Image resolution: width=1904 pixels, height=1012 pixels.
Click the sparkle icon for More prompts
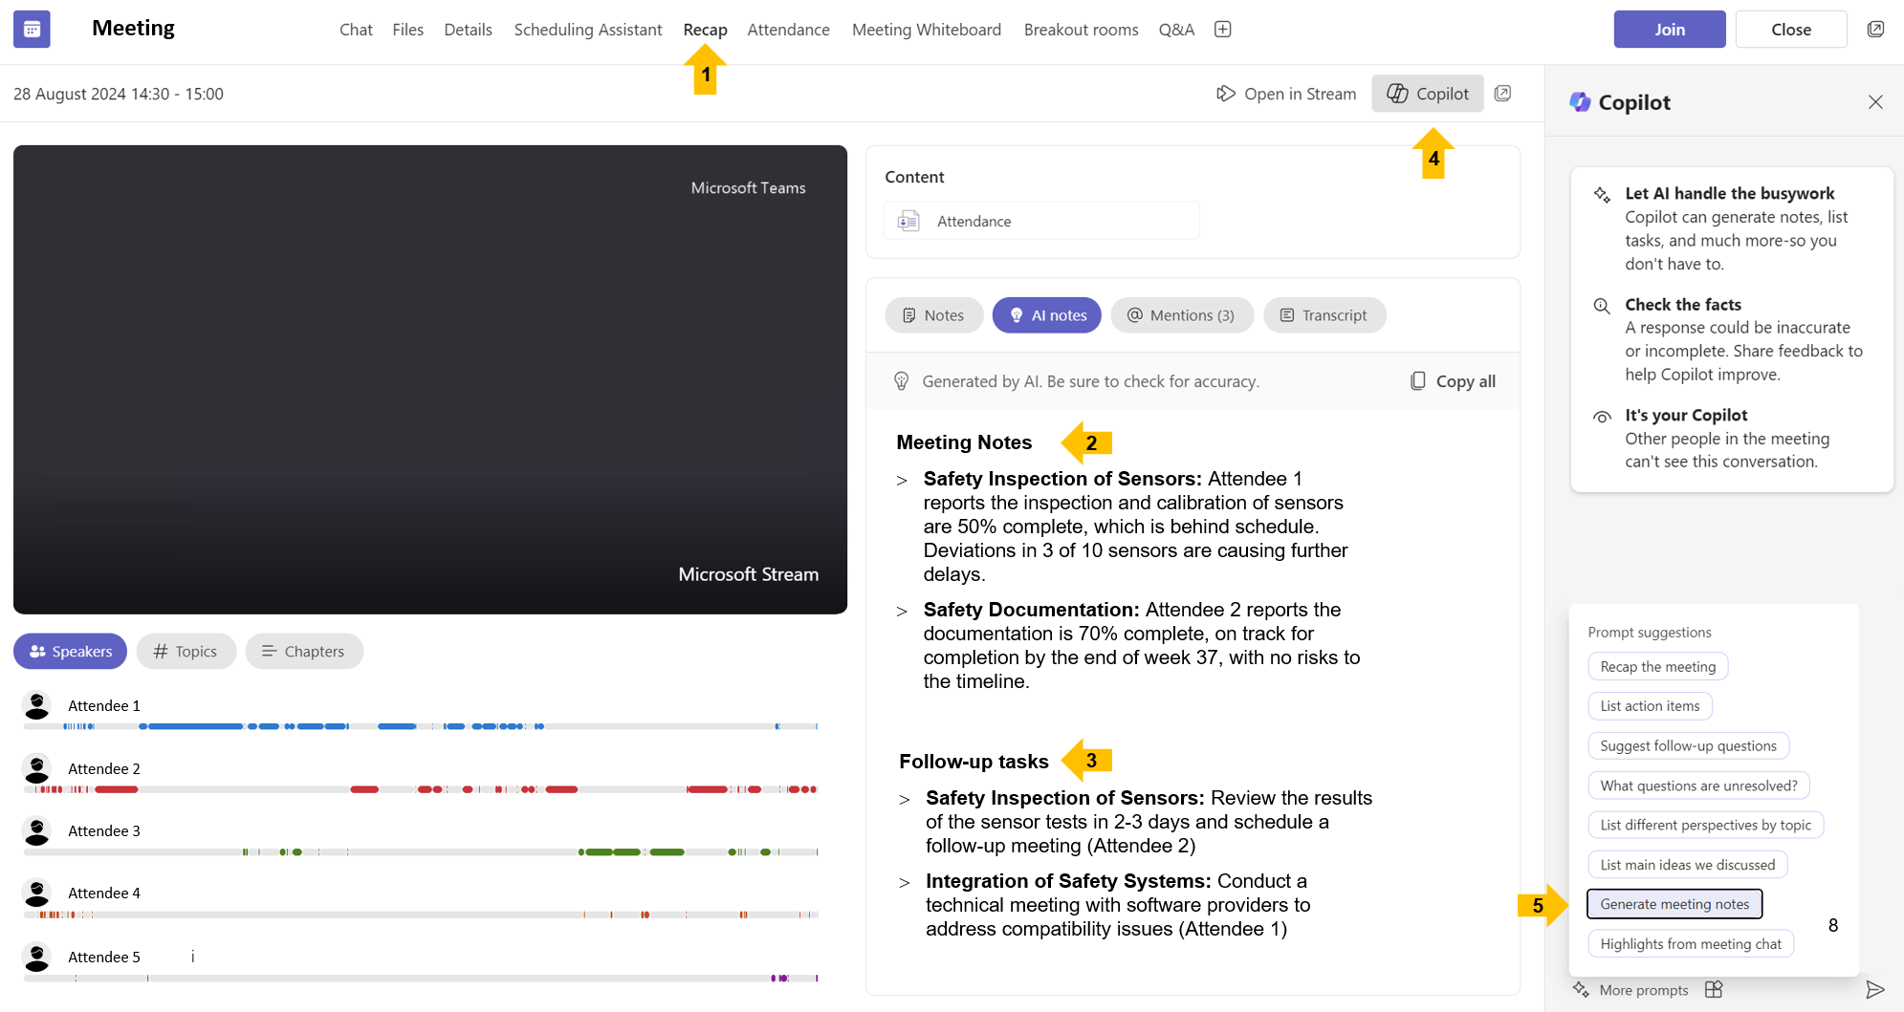(x=1581, y=990)
